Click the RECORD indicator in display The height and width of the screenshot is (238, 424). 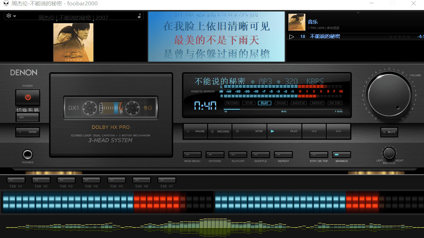232,103
